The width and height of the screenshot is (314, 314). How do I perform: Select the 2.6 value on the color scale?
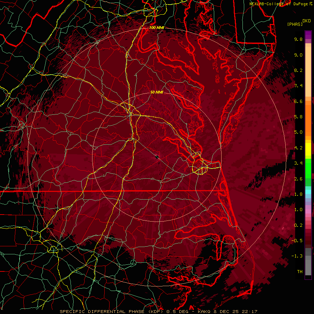(x=298, y=179)
